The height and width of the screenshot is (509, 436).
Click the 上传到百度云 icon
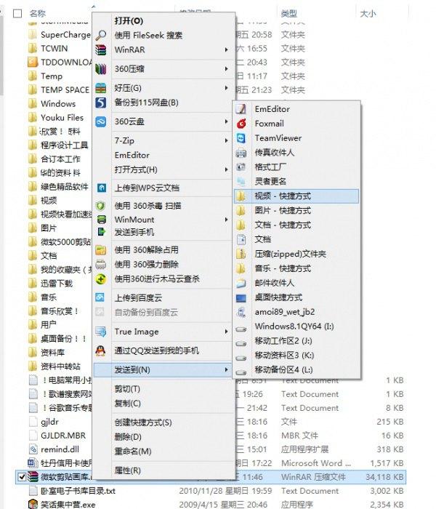click(x=100, y=297)
